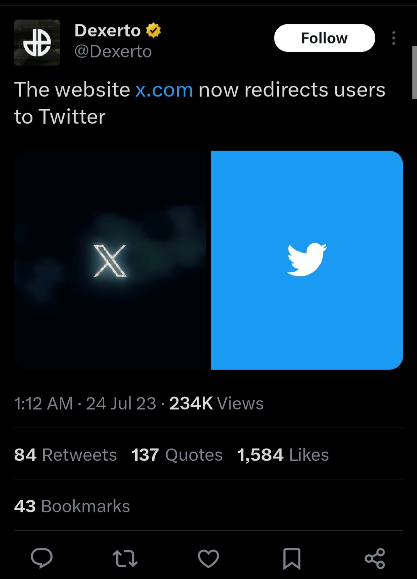This screenshot has height=579, width=417.
Task: Follow the Dexerto account
Action: 324,38
